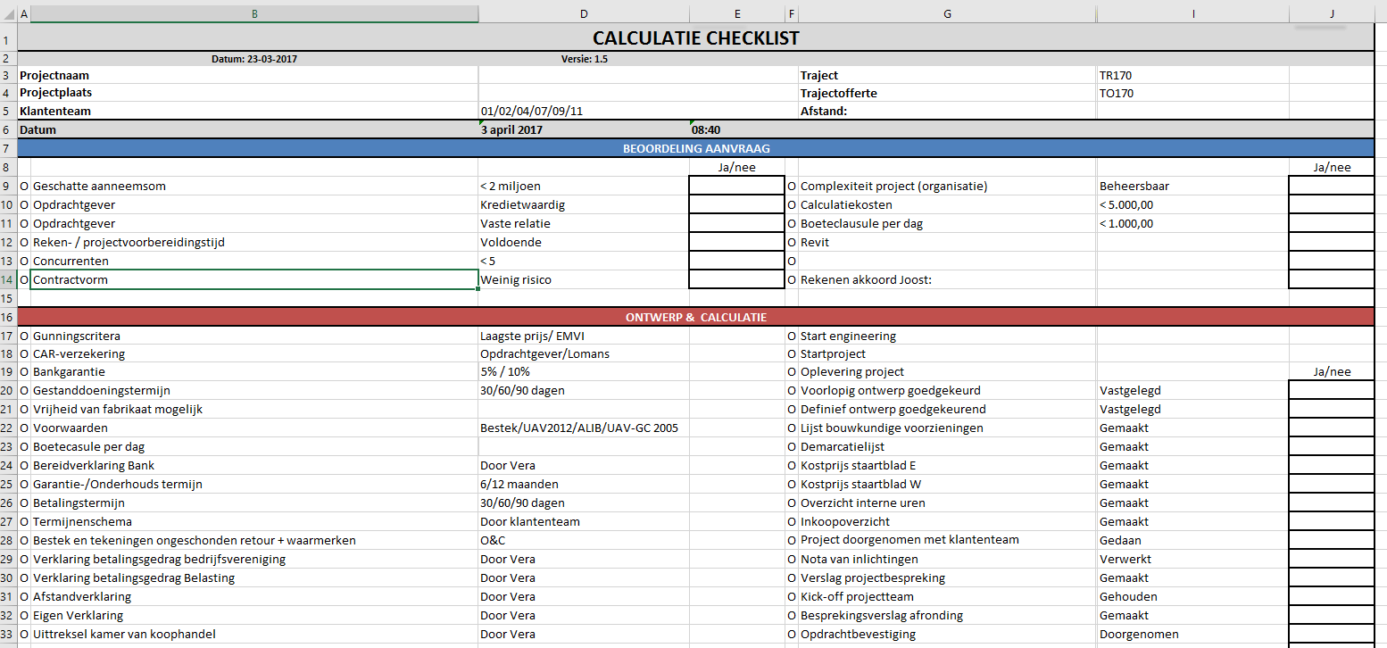Click Ja/nee box for Rekenen akkoord Joost
The image size is (1387, 648).
pyautogui.click(x=1331, y=279)
